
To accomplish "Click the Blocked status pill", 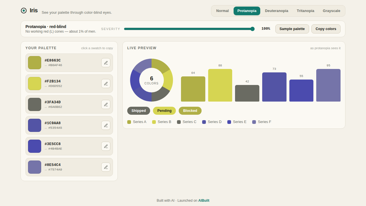I will [190, 111].
